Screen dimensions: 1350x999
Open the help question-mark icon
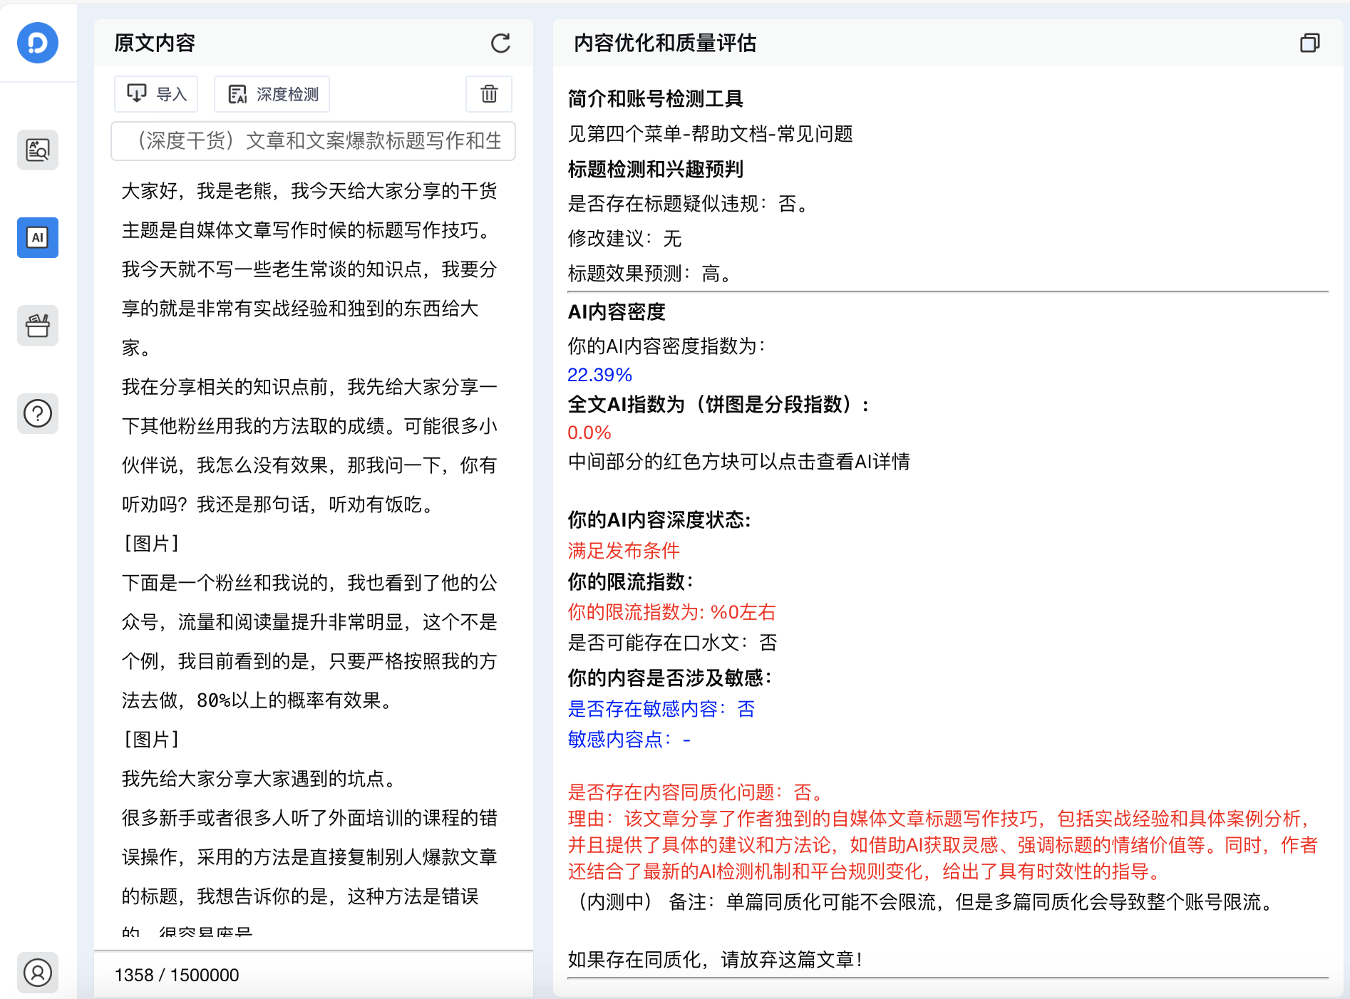coord(38,413)
